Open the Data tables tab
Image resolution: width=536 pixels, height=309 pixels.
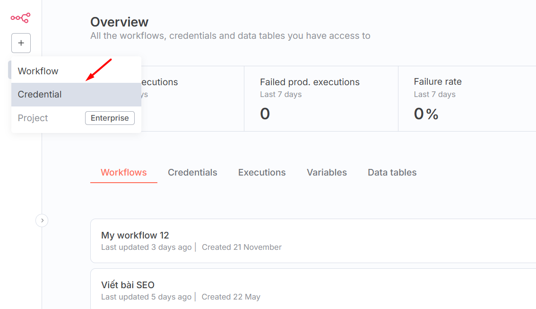(392, 173)
